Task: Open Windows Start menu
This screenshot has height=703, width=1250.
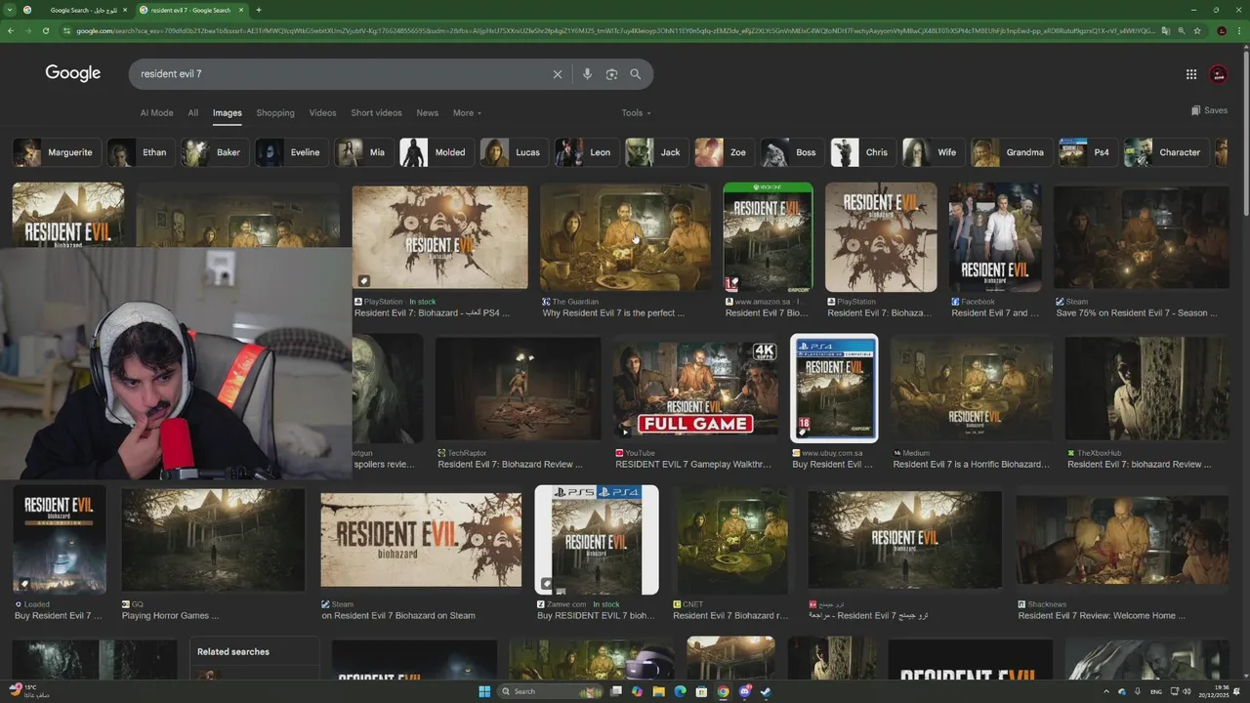Action: [484, 691]
